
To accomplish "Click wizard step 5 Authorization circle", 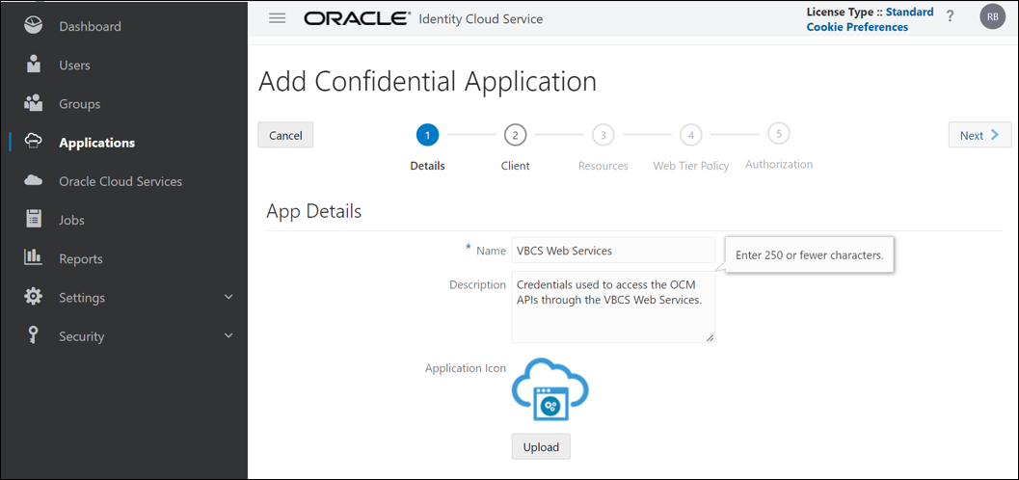I will pos(779,134).
